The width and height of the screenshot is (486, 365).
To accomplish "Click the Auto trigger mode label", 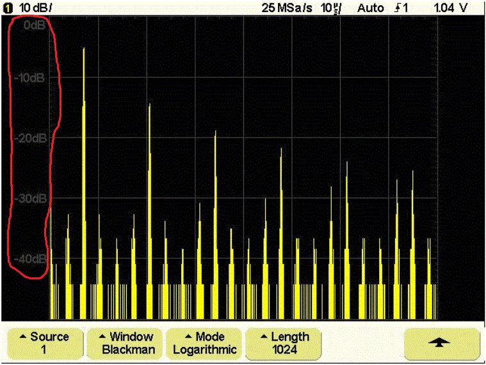I will (x=370, y=8).
